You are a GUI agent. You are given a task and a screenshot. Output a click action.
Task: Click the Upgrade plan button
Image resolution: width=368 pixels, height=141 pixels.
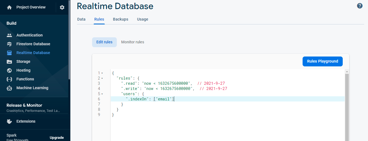pyautogui.click(x=57, y=138)
